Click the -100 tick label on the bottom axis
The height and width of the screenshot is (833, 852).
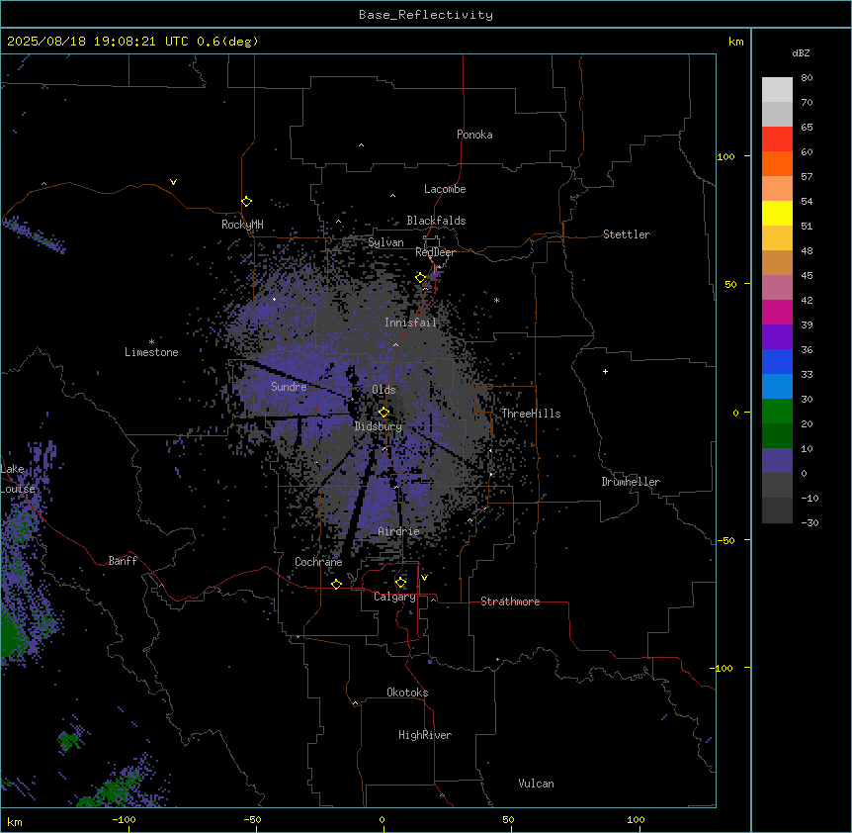coord(124,820)
